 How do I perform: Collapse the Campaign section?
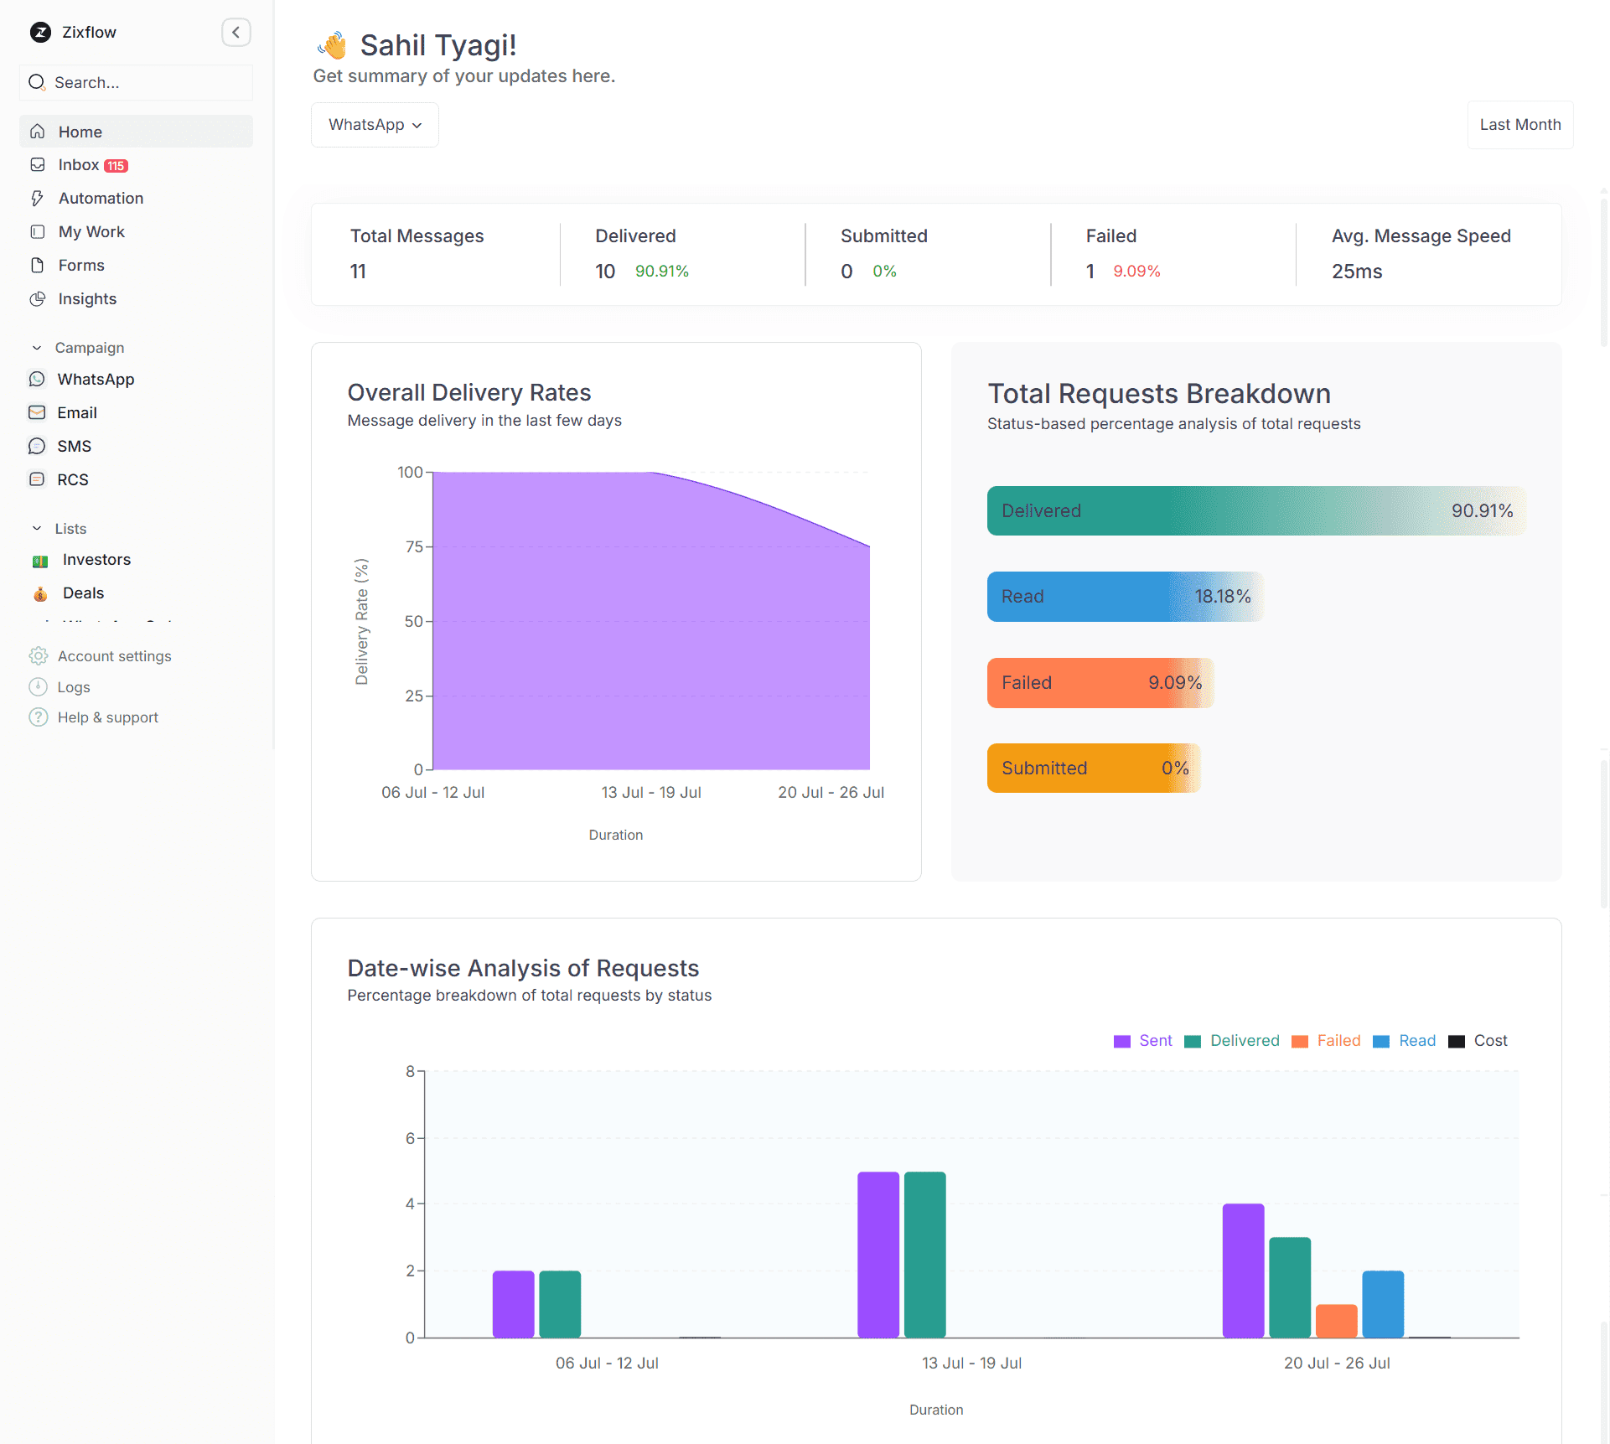tap(37, 347)
